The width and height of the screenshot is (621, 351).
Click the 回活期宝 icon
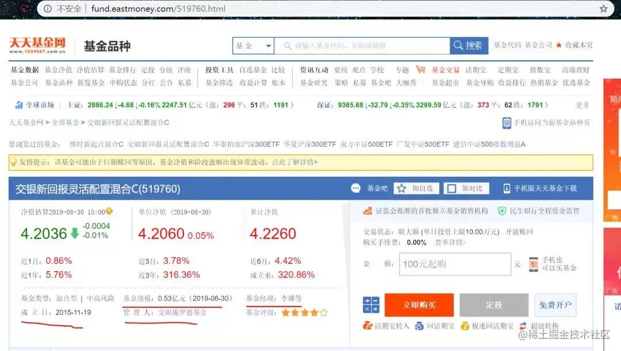pyautogui.click(x=419, y=326)
